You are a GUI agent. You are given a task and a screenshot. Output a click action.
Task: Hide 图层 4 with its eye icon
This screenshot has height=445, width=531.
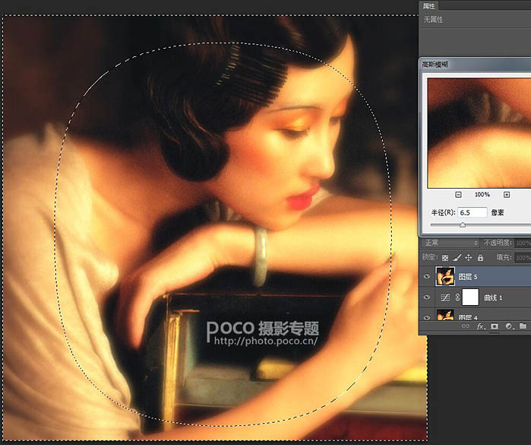pos(426,317)
